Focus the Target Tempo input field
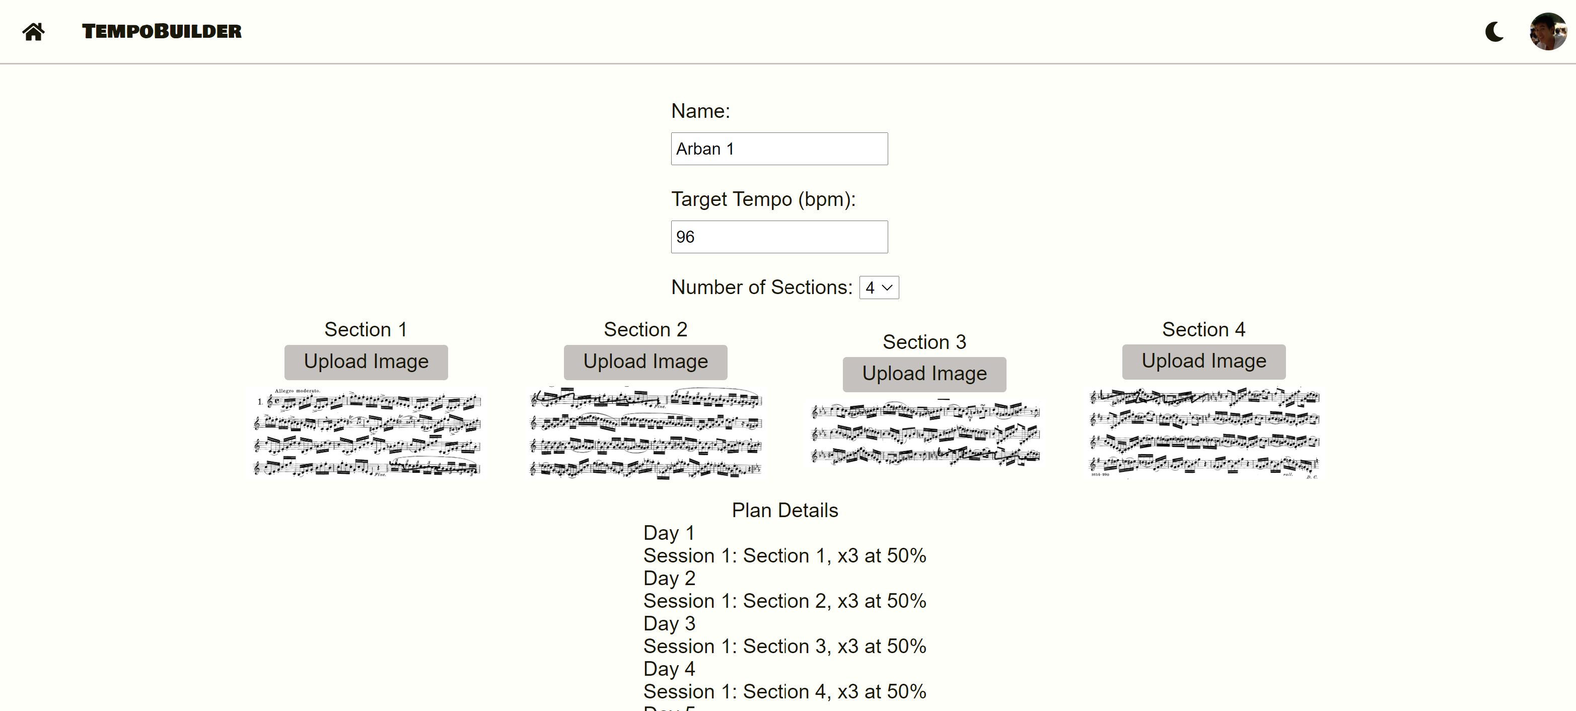Image resolution: width=1576 pixels, height=711 pixels. coord(779,237)
